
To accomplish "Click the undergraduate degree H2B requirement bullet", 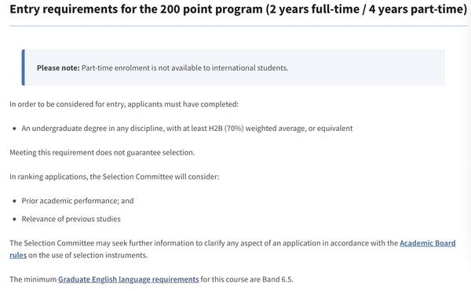I will 187,129.
